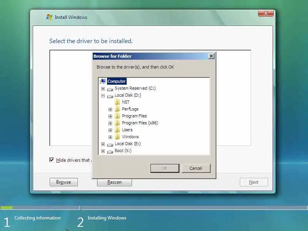This screenshot has height=231, width=308.
Task: Select the PerfLogs folder label
Action: click(130, 109)
